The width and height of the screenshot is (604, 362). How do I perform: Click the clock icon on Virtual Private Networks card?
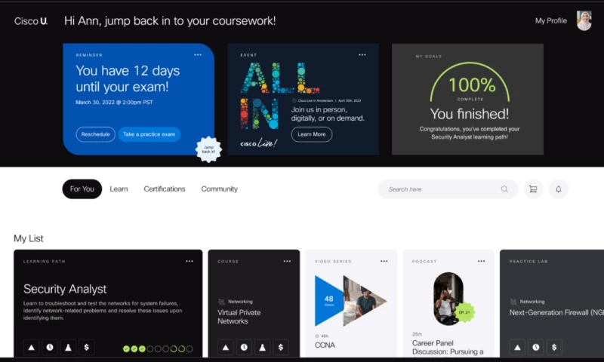coord(244,347)
